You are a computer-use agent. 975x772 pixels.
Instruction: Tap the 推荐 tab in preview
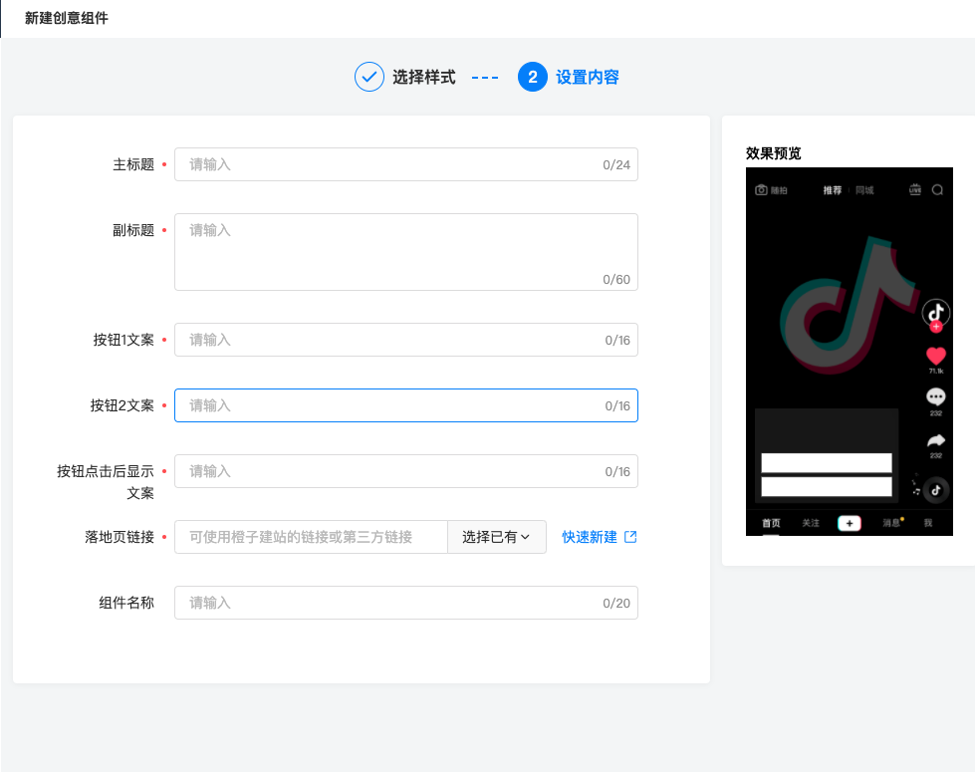(x=833, y=190)
